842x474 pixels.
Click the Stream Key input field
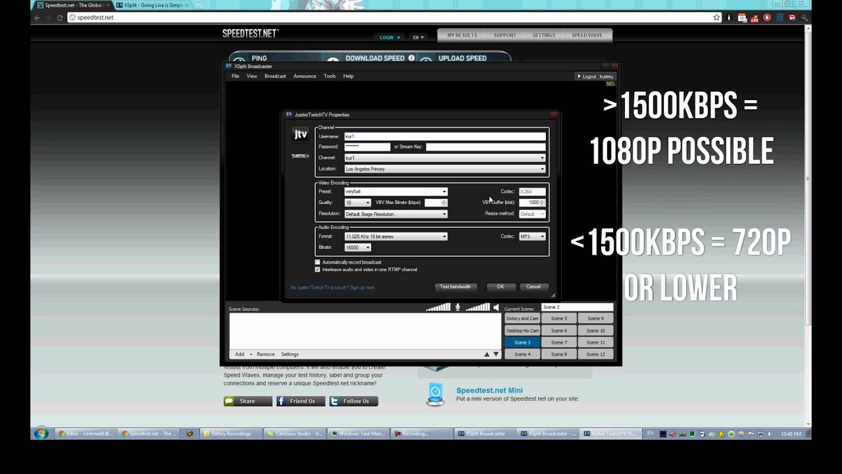[x=485, y=147]
